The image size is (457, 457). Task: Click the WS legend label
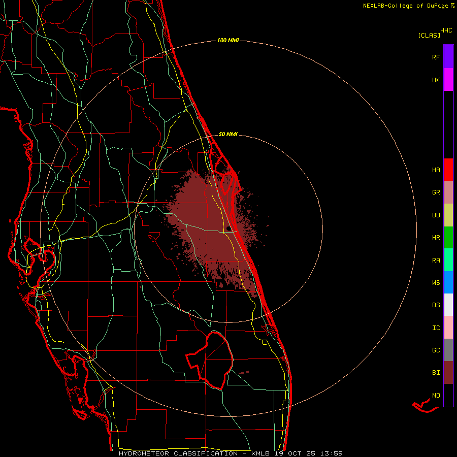coord(436,283)
